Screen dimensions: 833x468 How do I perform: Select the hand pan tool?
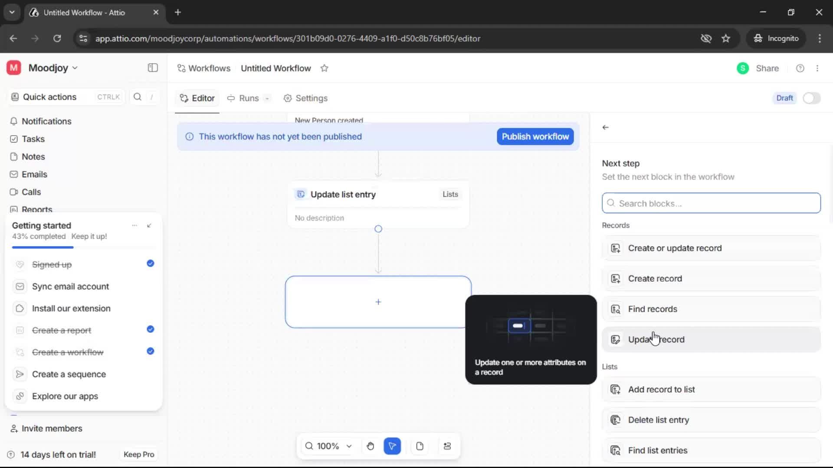[370, 446]
